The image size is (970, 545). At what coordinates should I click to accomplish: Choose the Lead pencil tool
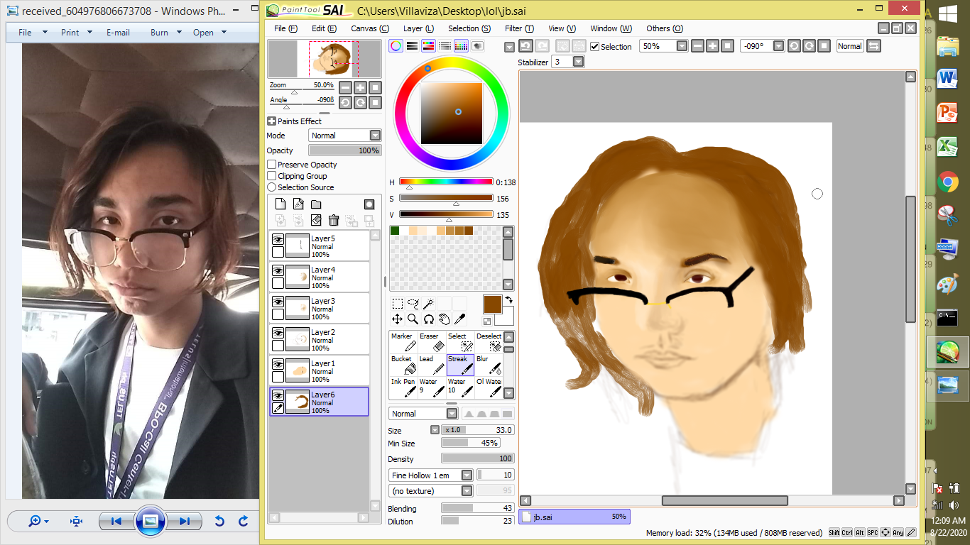coord(431,365)
